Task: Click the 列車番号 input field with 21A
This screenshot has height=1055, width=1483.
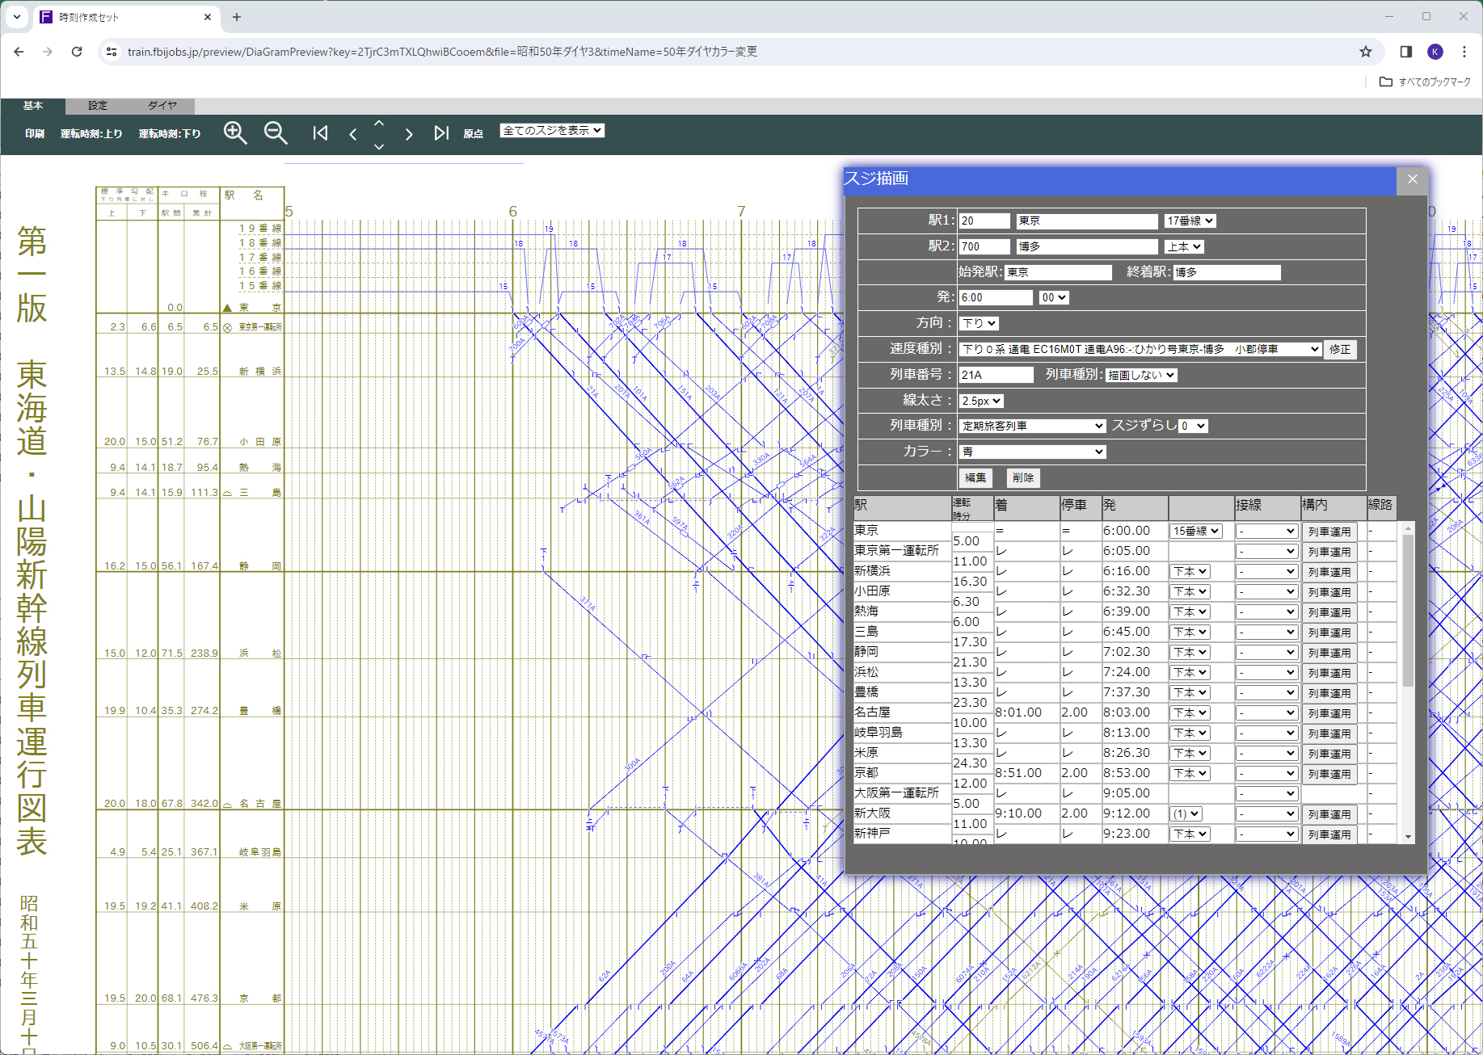Action: [995, 375]
